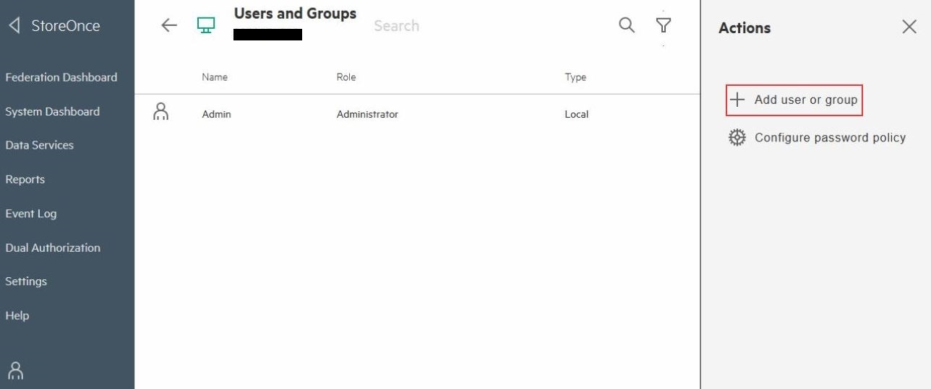View the Event Log
This screenshot has width=931, height=389.
[x=31, y=214]
